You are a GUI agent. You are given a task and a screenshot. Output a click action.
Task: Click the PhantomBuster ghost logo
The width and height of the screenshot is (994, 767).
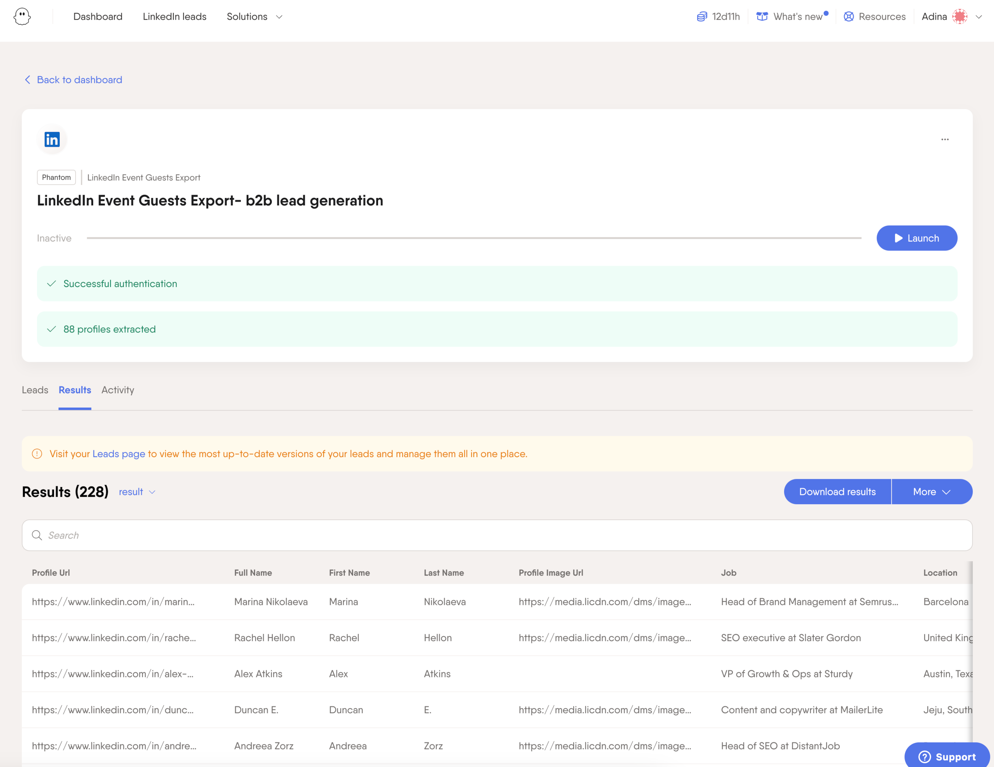(x=22, y=17)
